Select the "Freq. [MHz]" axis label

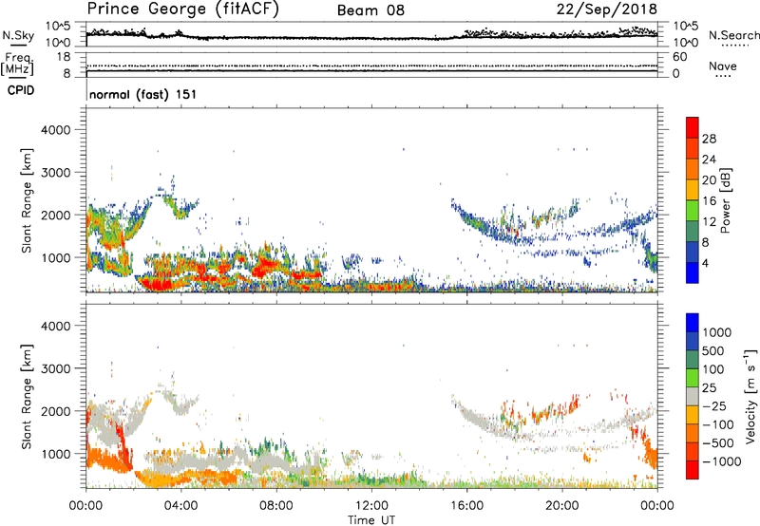(17, 65)
